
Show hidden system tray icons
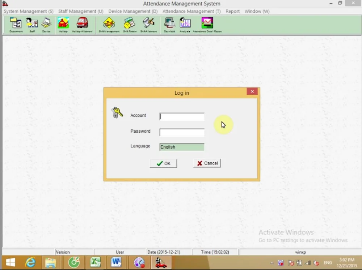[272, 263]
